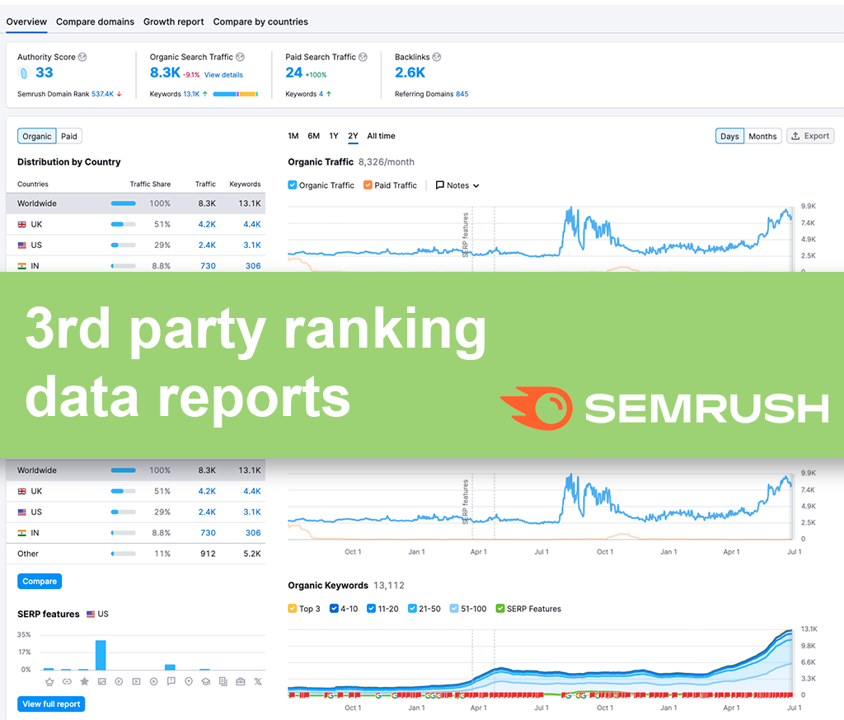
Task: Expand the Notes dropdown chevron
Action: [x=476, y=185]
